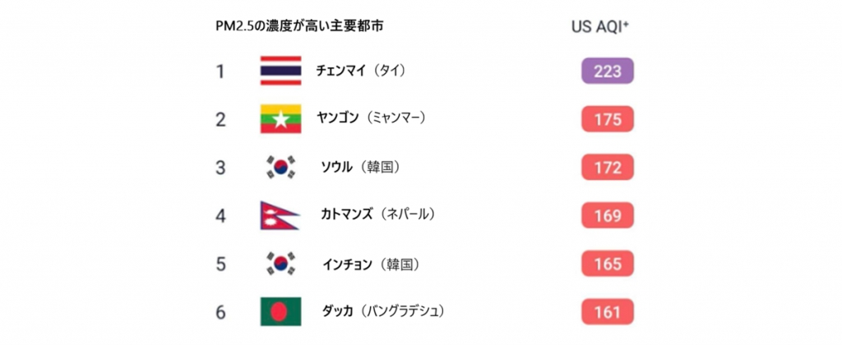
Task: Click the South Korea flag beside インチョン
Action: point(280,263)
